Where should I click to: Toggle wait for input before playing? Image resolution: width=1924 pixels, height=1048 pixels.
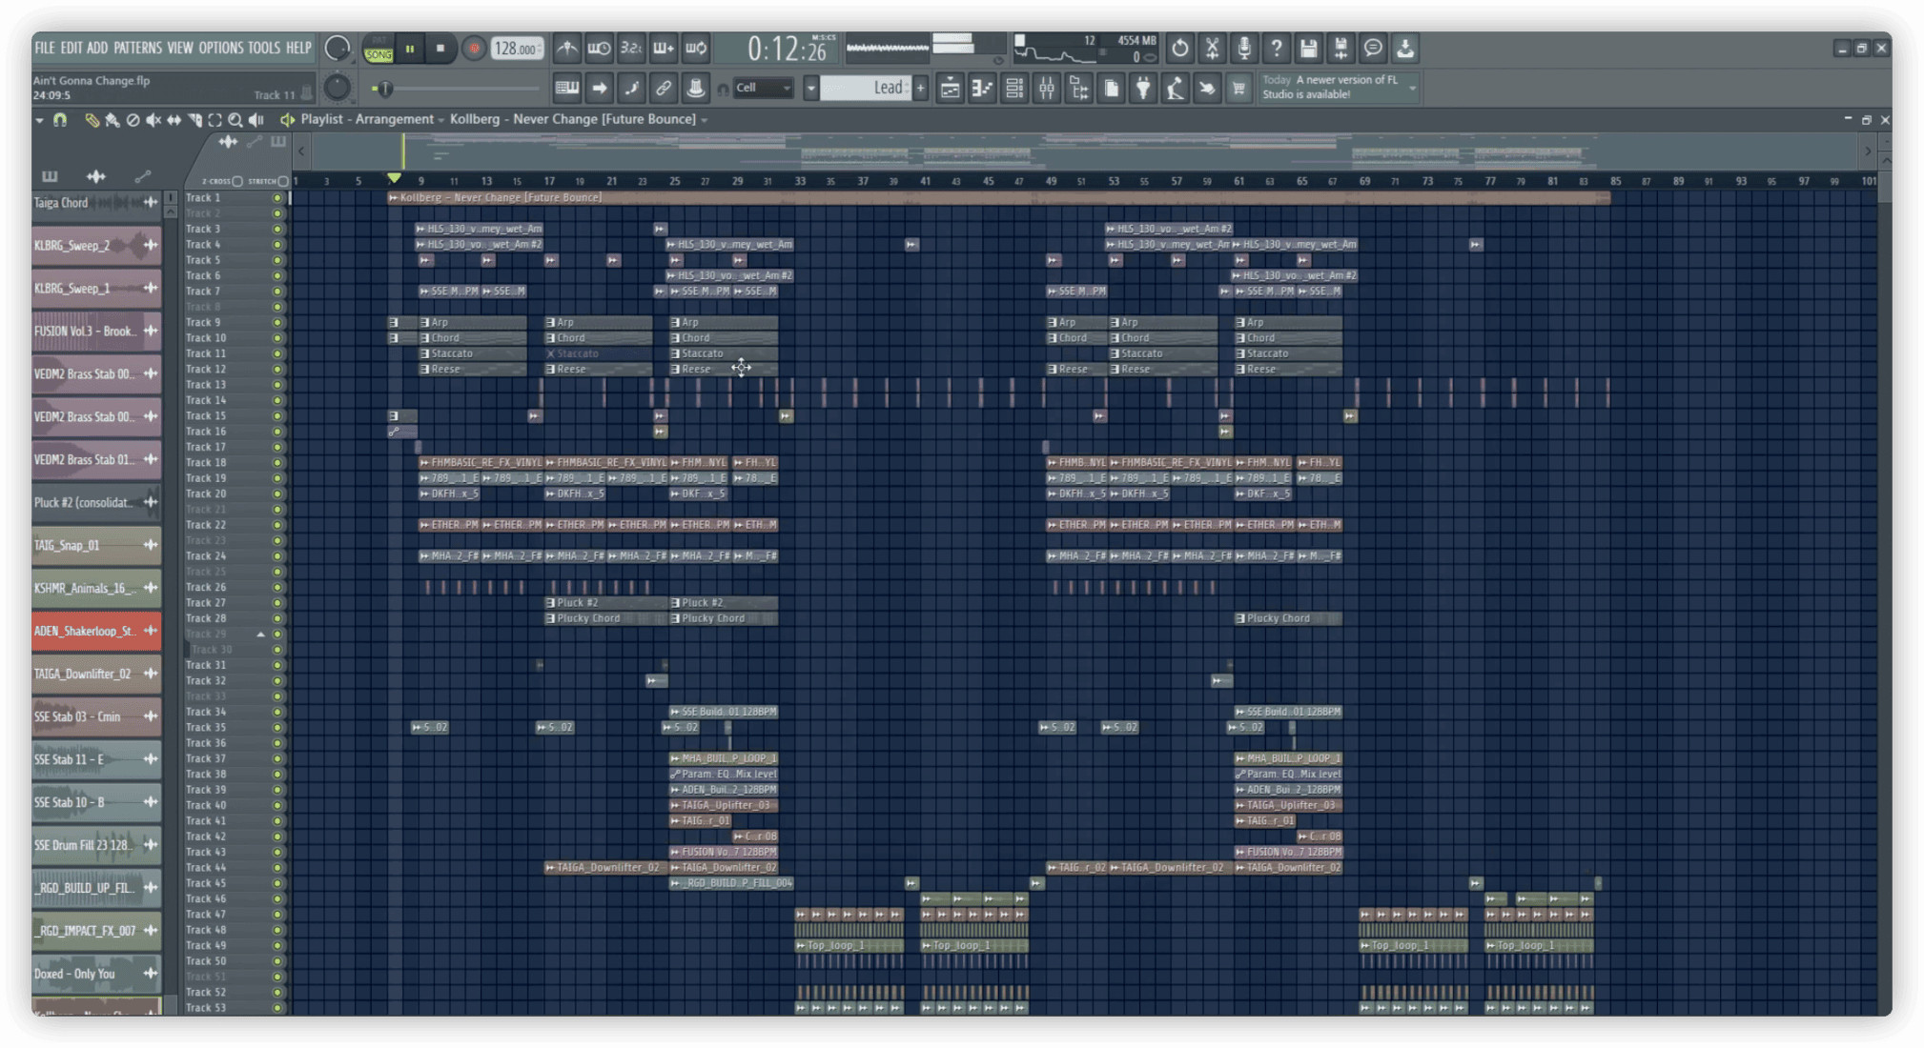(x=600, y=48)
